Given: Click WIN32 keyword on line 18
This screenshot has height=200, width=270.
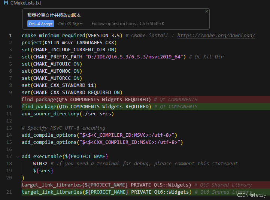Looking at the screenshot, I should (40, 164).
